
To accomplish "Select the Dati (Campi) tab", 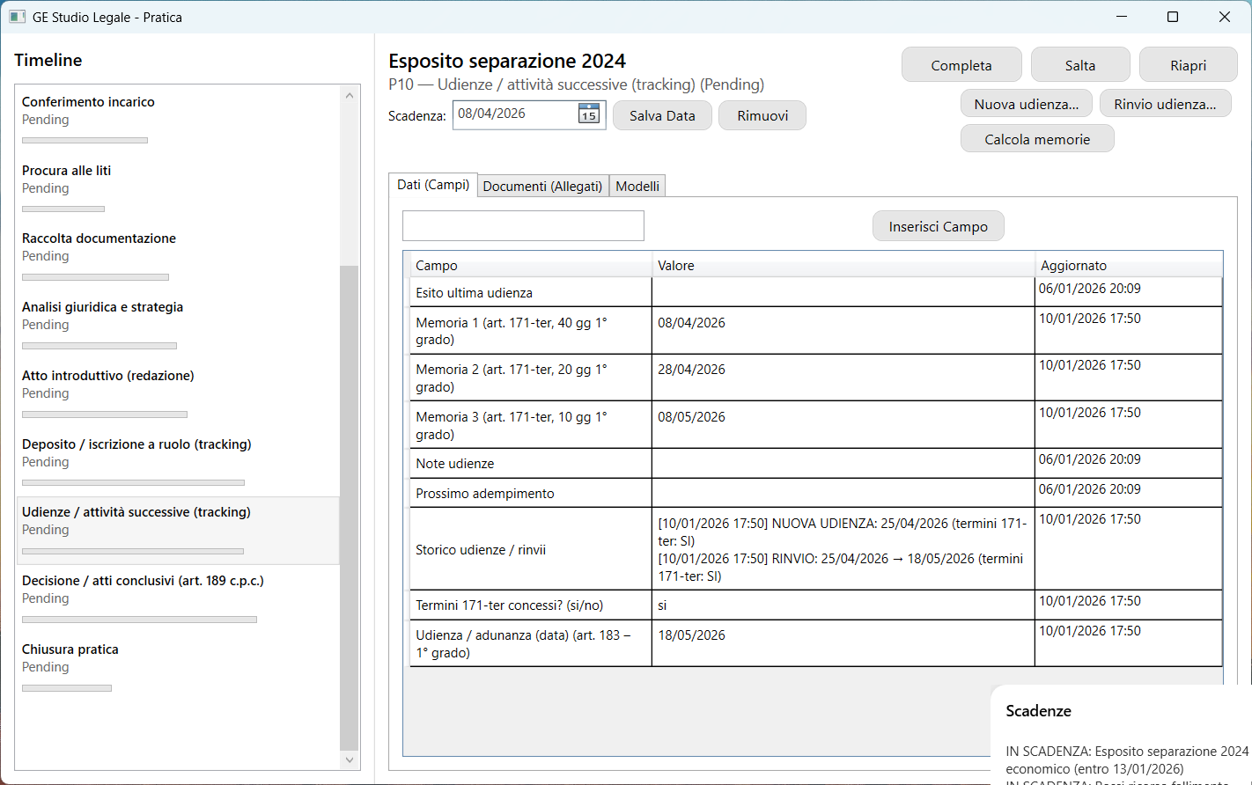I will coord(433,185).
